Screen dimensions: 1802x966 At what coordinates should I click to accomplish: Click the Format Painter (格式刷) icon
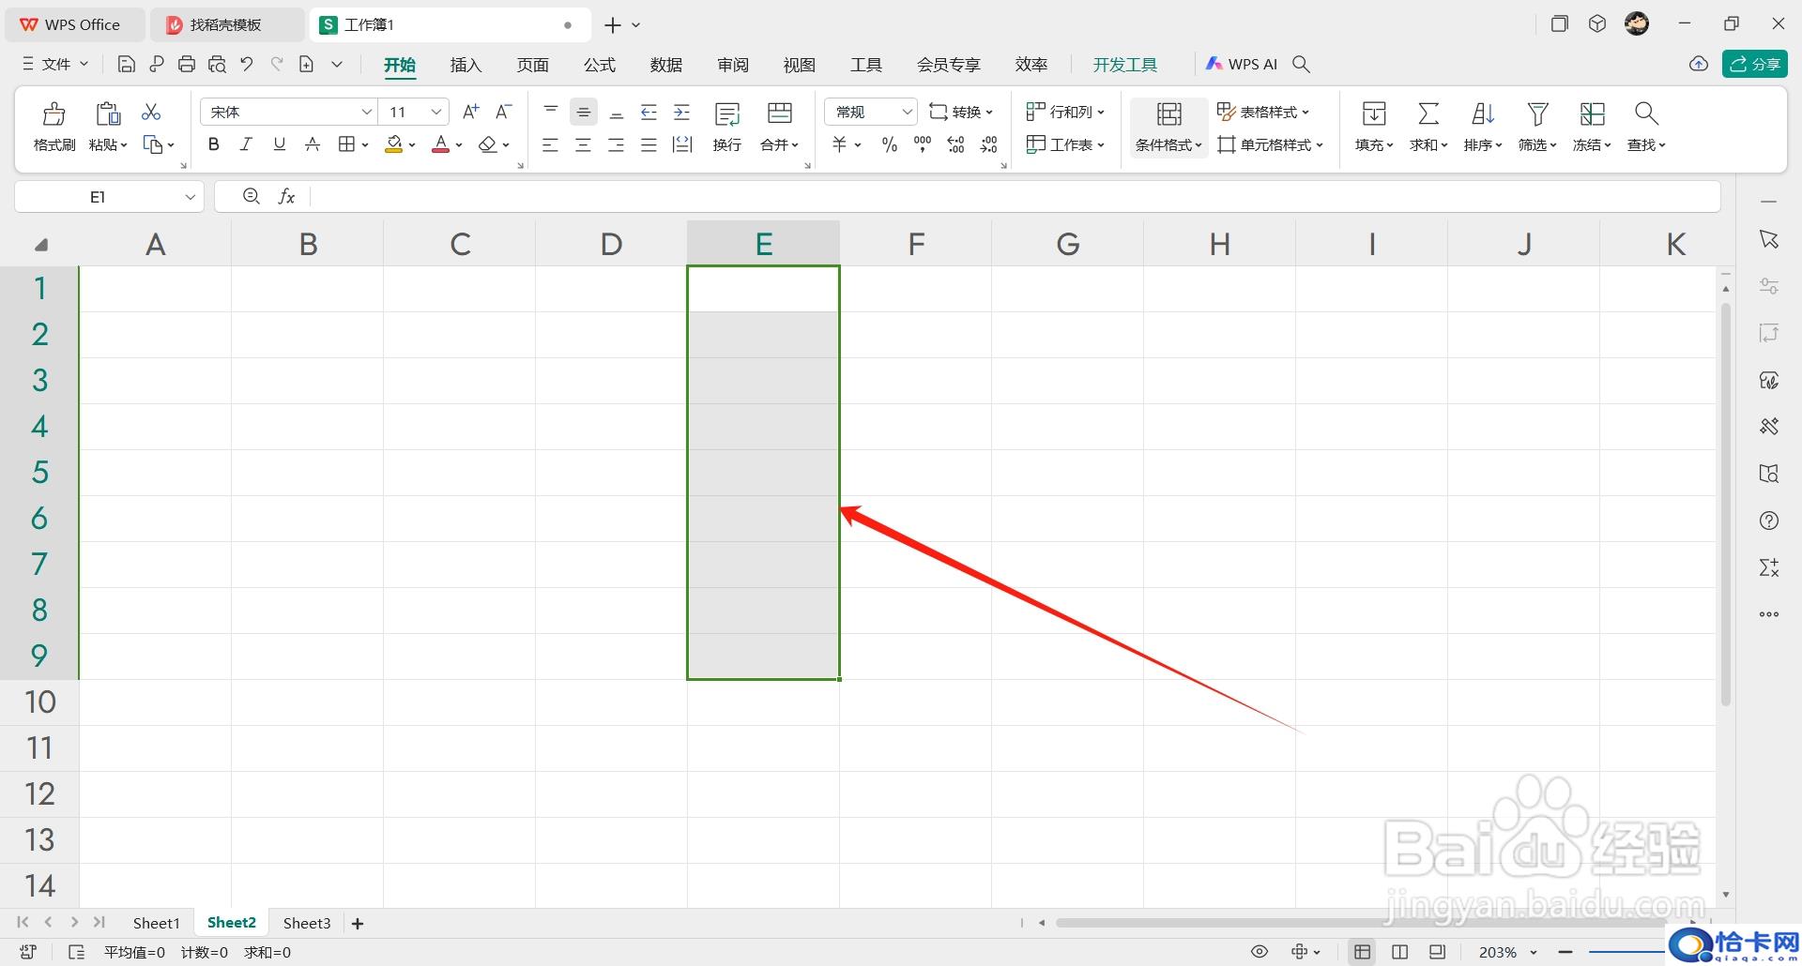(x=53, y=113)
